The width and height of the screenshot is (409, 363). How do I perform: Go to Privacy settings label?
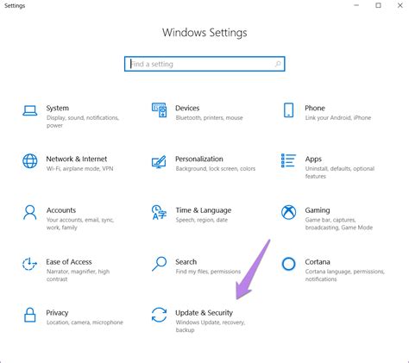click(57, 313)
